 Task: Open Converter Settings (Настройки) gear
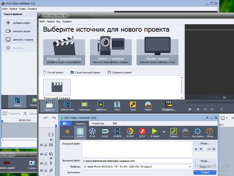(198, 133)
